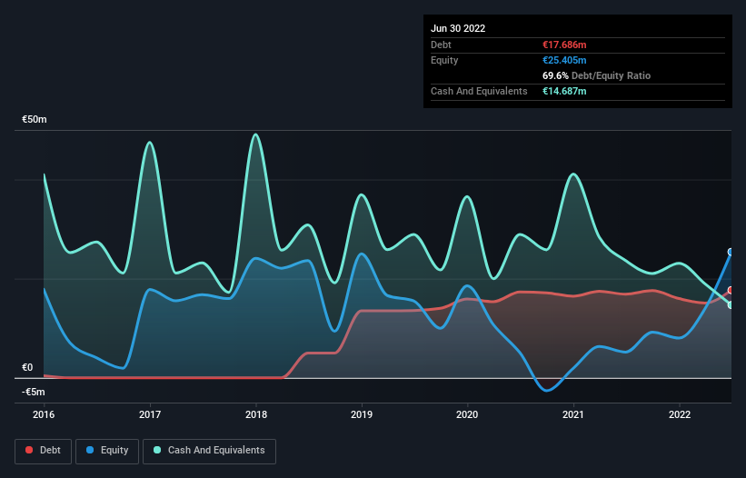The image size is (746, 478).
Task: Click the €14.687m cash value
Action: click(x=564, y=91)
